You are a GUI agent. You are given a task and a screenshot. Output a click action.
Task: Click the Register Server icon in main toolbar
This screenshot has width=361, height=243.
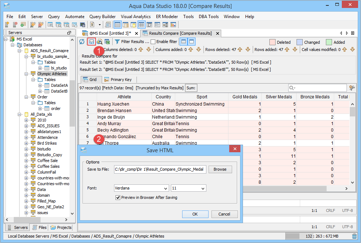pyautogui.click(x=7, y=25)
